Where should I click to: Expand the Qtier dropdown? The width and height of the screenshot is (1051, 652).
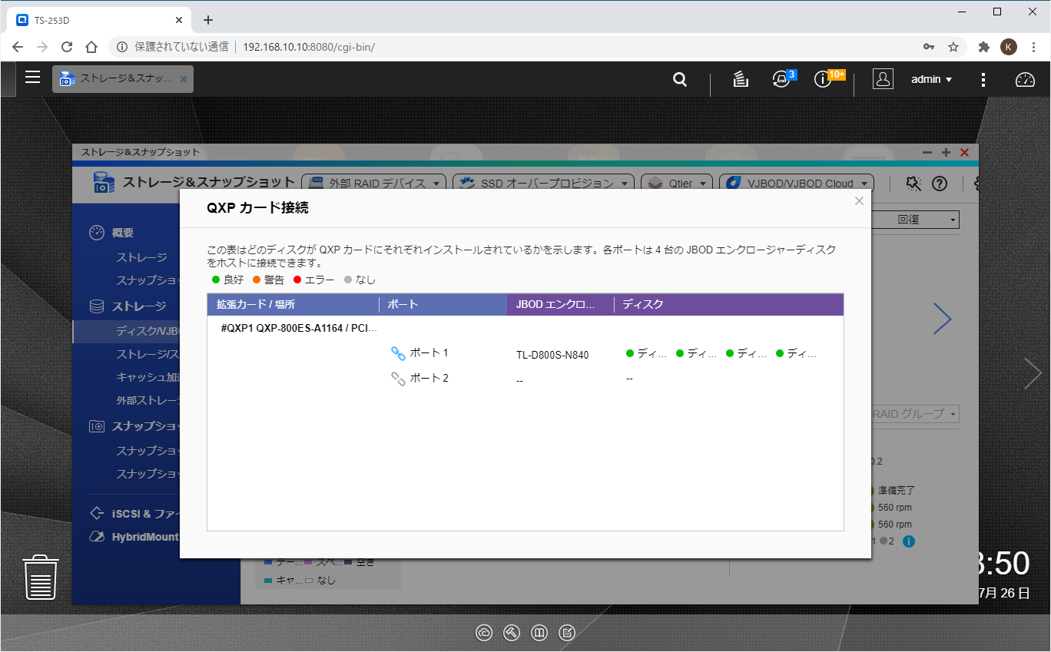click(x=676, y=183)
